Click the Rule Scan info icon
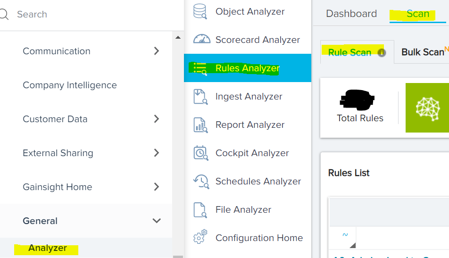 tap(382, 53)
